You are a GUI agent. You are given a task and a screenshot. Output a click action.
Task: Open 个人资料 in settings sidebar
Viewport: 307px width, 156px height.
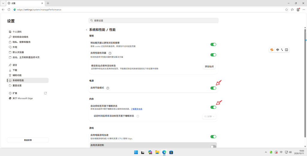coord(28,32)
